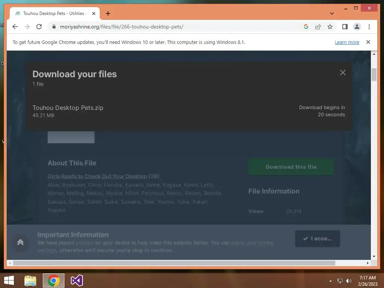Viewport: 384px width, 288px height.
Task: Click the 45.21 MB file size text
Action: (43, 115)
